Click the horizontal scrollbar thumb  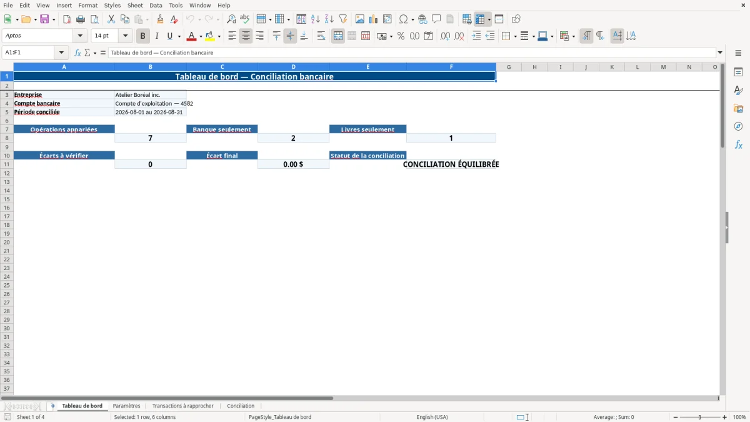click(x=167, y=398)
